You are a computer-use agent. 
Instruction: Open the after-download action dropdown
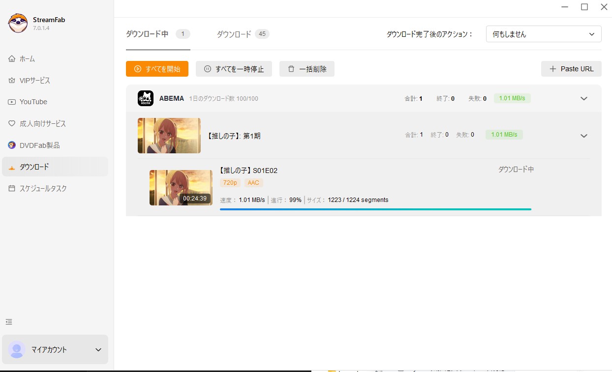click(543, 34)
